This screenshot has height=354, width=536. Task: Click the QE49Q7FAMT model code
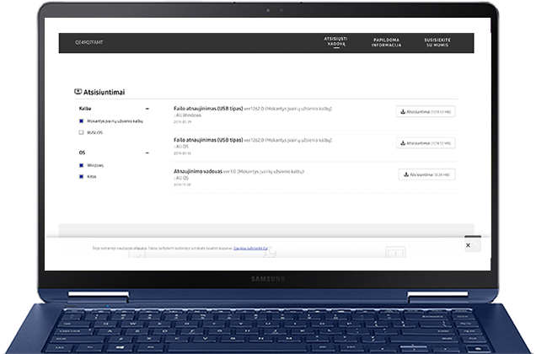pos(89,42)
